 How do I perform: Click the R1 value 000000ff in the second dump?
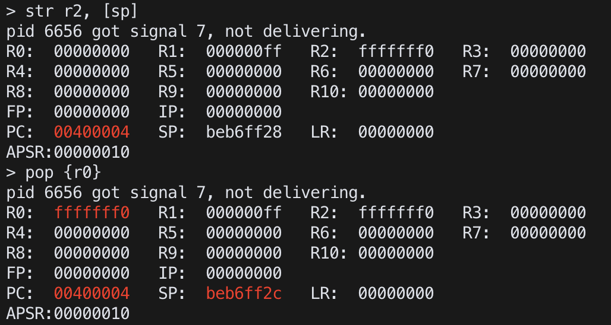[244, 212]
